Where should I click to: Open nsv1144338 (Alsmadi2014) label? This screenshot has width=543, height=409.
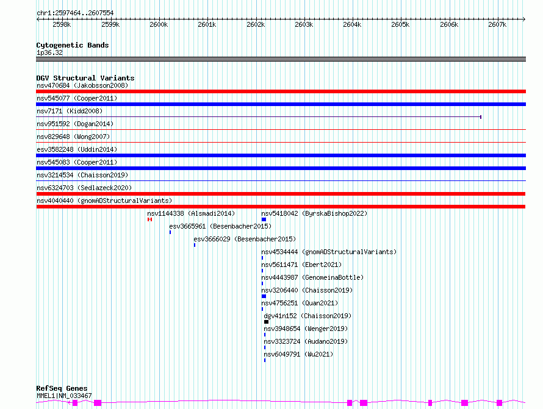point(191,213)
